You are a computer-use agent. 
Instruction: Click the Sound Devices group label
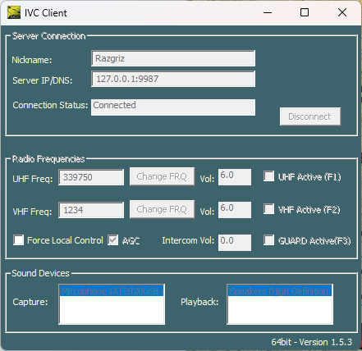[x=40, y=273]
